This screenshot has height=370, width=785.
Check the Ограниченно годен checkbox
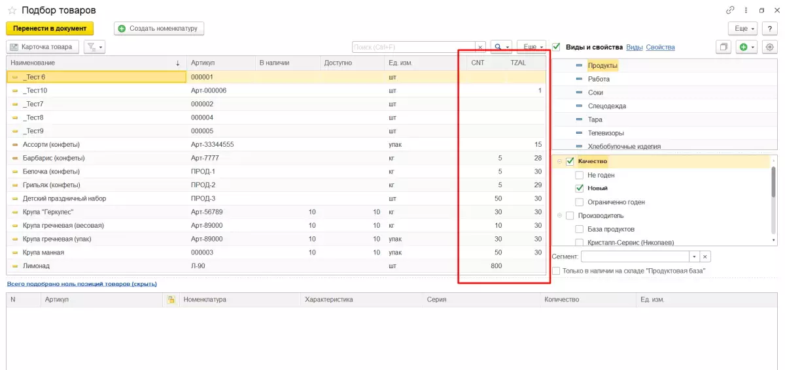579,202
